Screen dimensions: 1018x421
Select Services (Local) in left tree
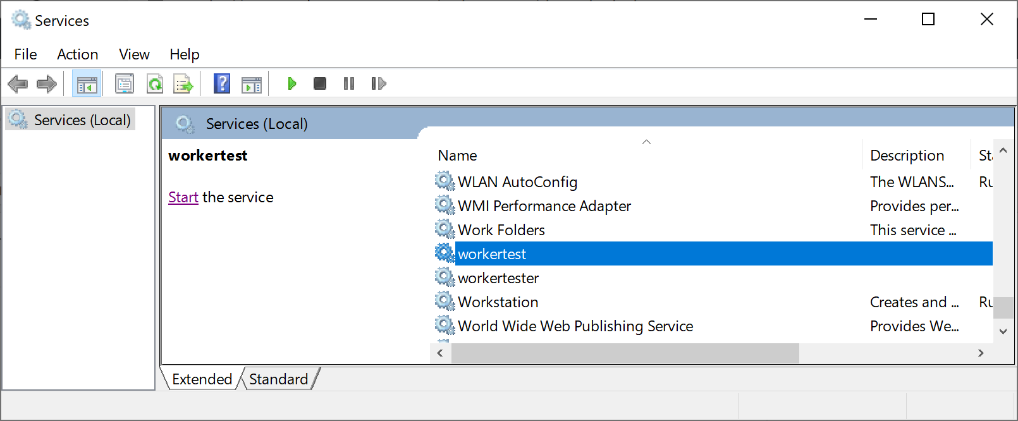point(82,120)
